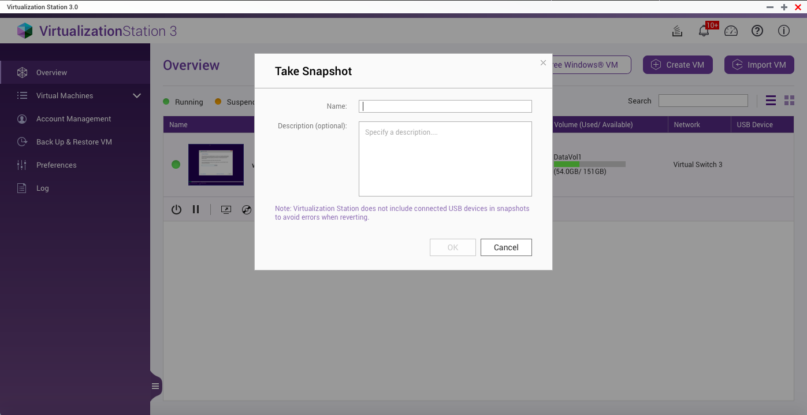Screen dimensions: 807x415
Task: Click the Create VM button
Action: 678,65
